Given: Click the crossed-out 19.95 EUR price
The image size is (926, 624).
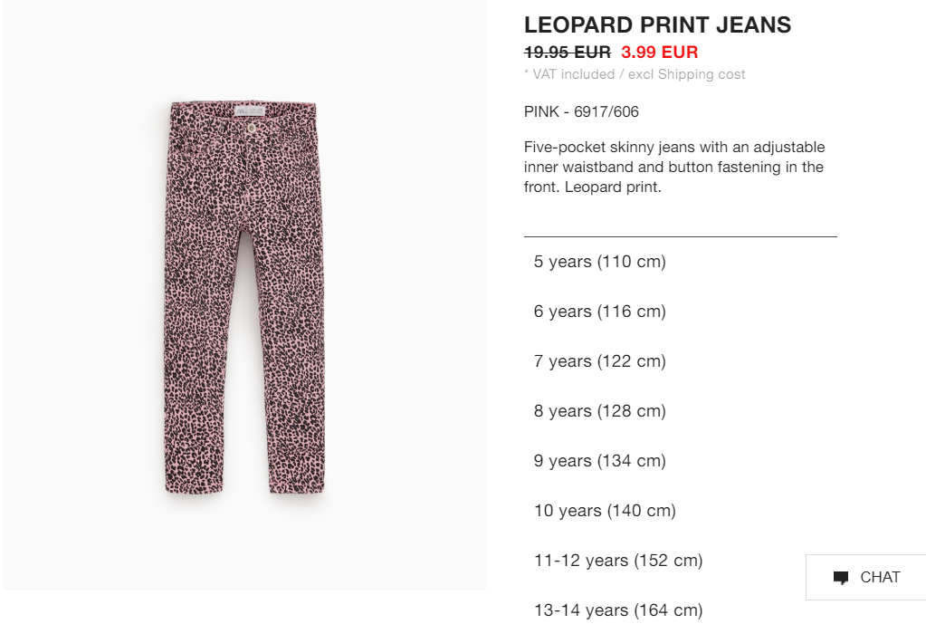Looking at the screenshot, I should (567, 52).
